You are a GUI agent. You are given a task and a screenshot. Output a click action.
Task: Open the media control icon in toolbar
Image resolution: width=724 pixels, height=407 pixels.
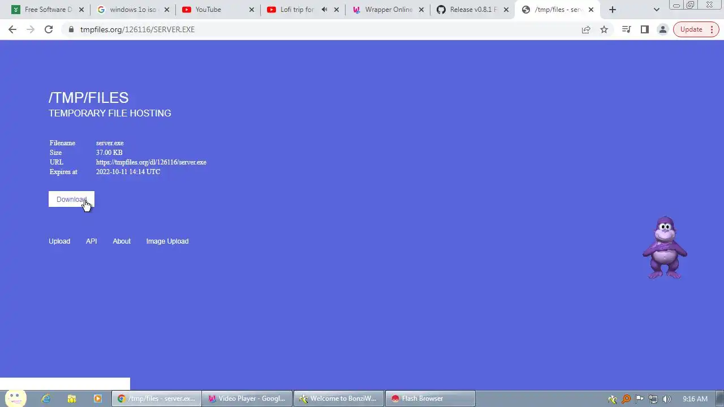tap(626, 29)
